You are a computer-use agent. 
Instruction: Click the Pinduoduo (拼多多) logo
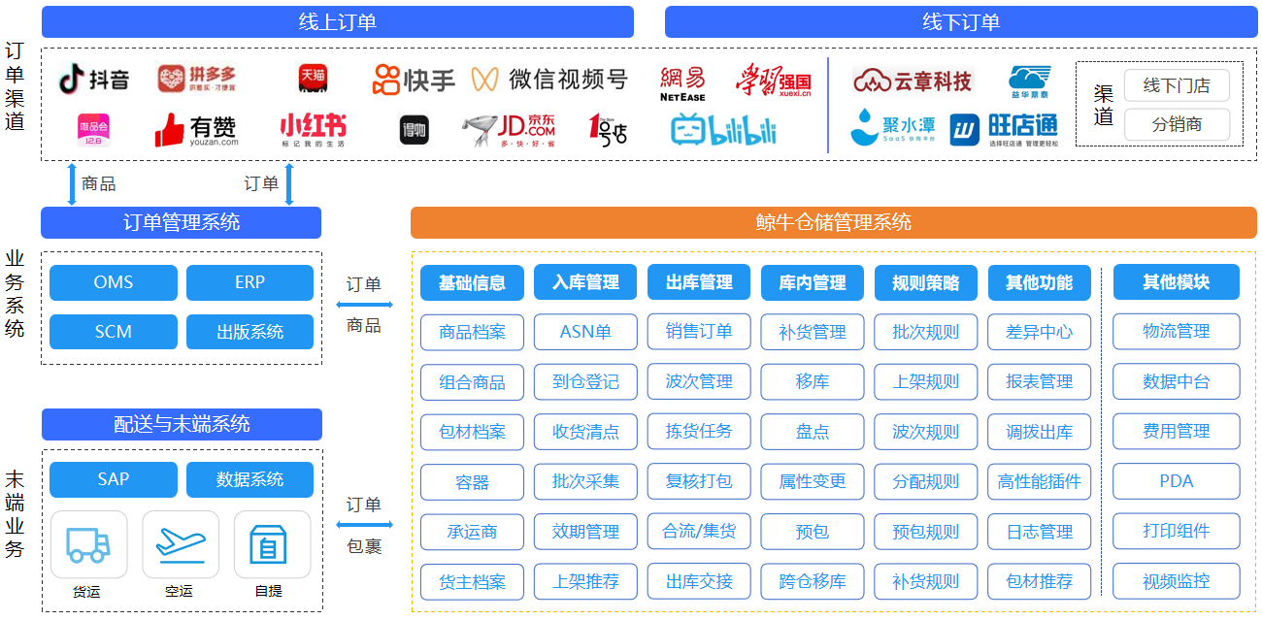pos(196,79)
